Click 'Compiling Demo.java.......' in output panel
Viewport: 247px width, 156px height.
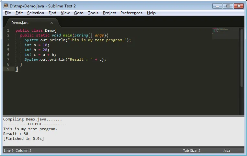tap(33, 120)
